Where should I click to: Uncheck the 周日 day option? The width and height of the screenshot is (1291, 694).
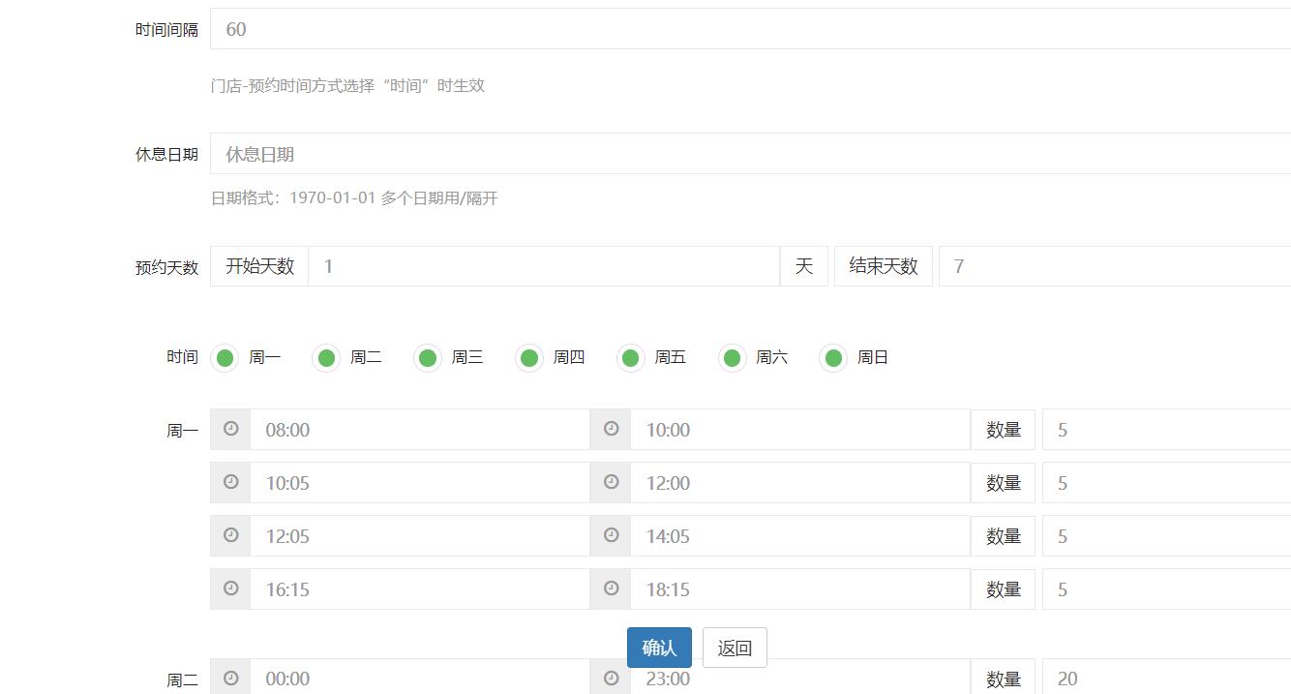(833, 358)
